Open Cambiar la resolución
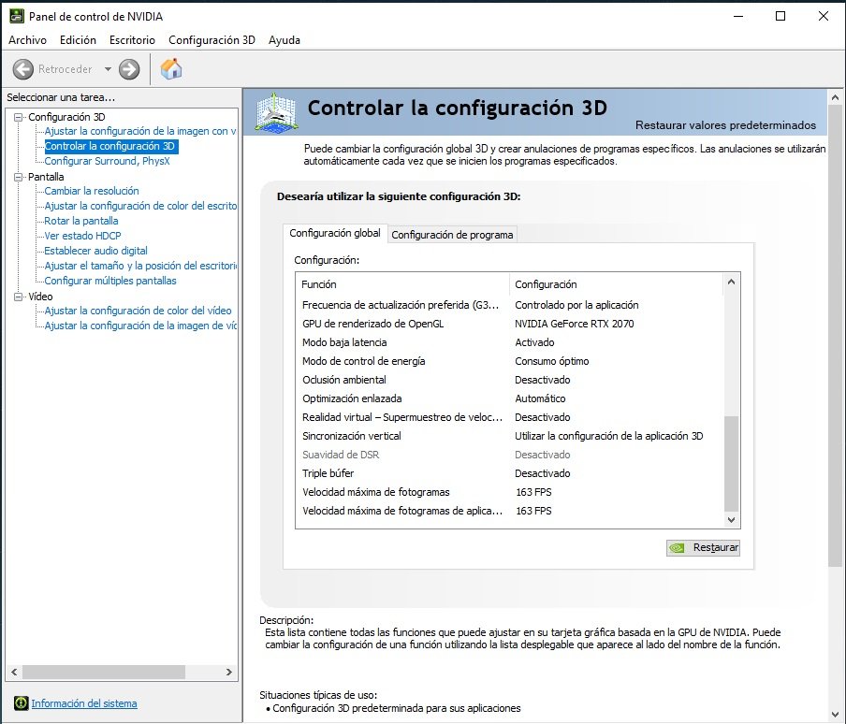The width and height of the screenshot is (846, 724). [92, 191]
